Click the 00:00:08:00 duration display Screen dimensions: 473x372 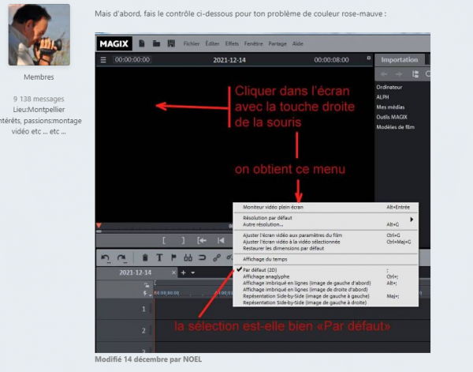click(331, 60)
